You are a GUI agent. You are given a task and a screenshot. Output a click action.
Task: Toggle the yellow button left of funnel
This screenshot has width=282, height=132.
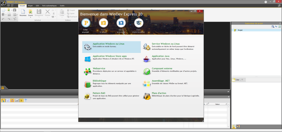[x=21, y=100]
